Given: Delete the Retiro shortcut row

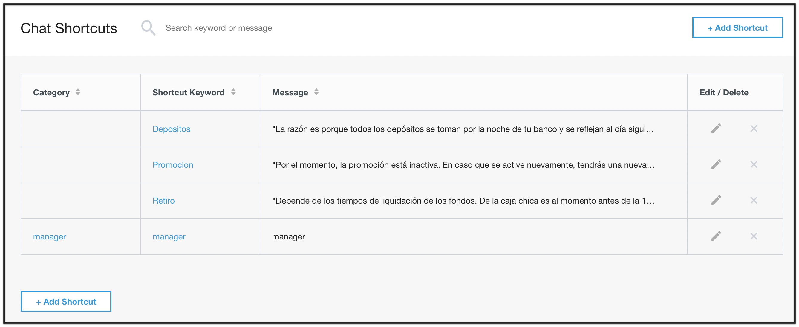Looking at the screenshot, I should point(754,201).
